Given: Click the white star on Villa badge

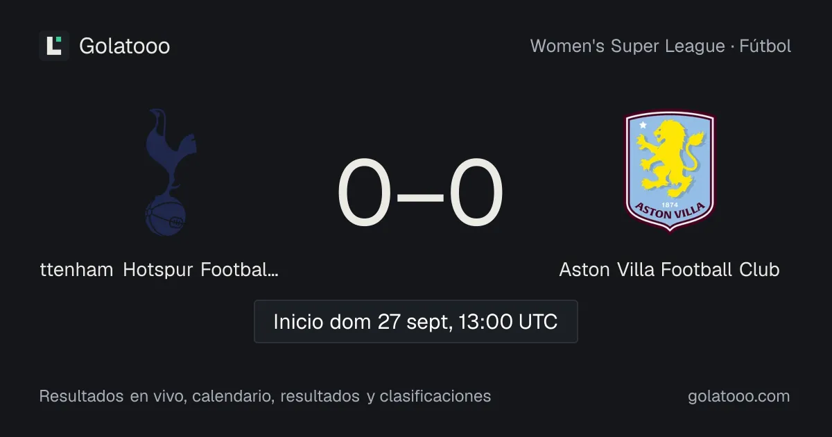Looking at the screenshot, I should pyautogui.click(x=643, y=126).
